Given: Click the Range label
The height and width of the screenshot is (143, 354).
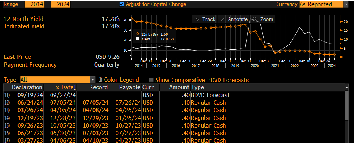Looking at the screenshot, I should pos(10,4).
